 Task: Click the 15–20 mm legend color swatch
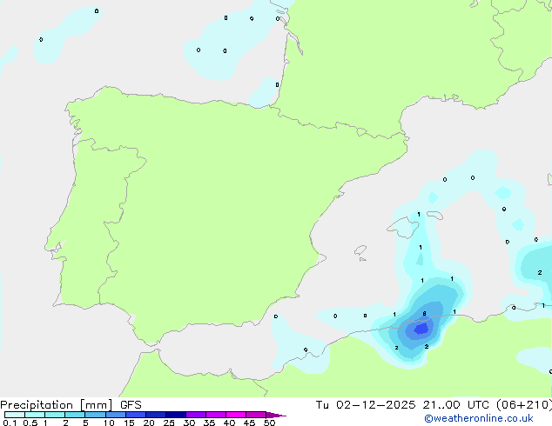pyautogui.click(x=136, y=415)
